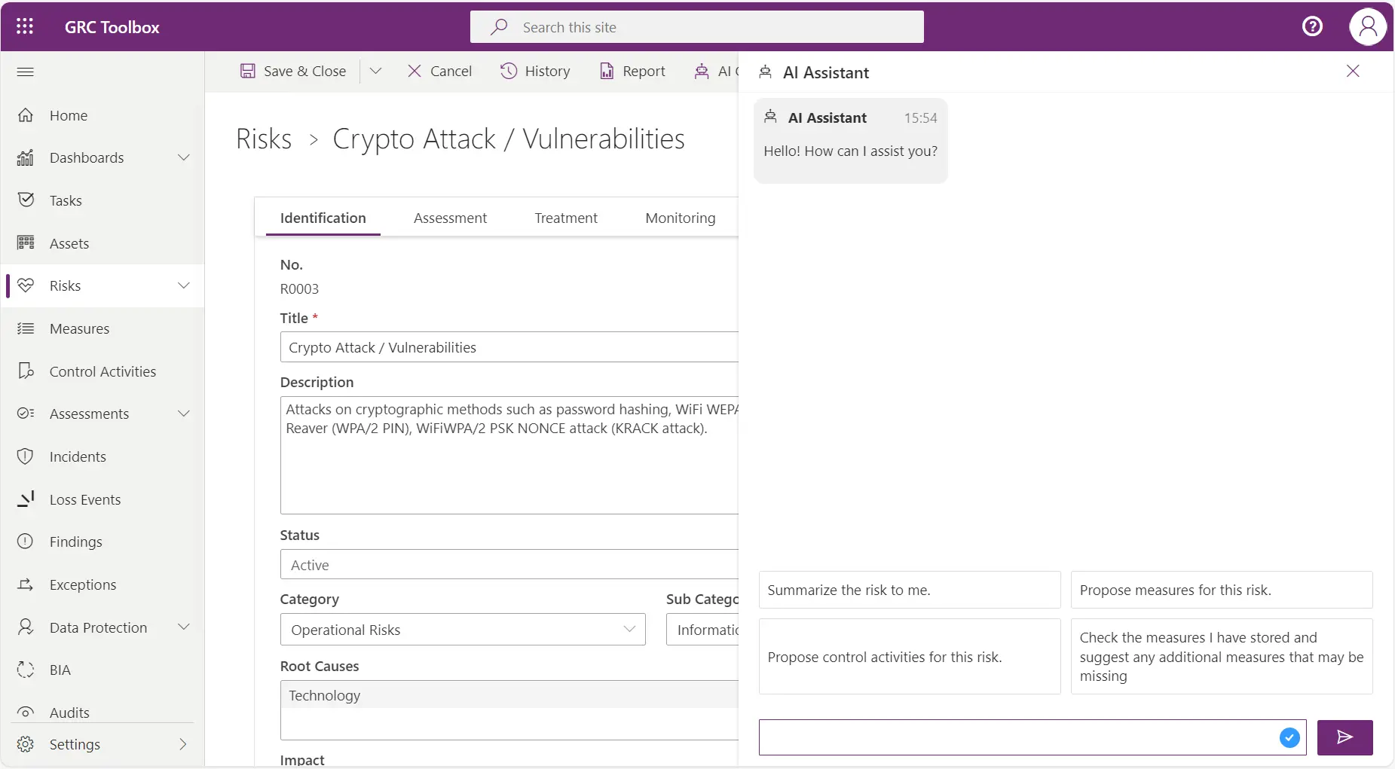Select the Identification tab
Viewport: 1395px width, 769px height.
click(x=323, y=218)
